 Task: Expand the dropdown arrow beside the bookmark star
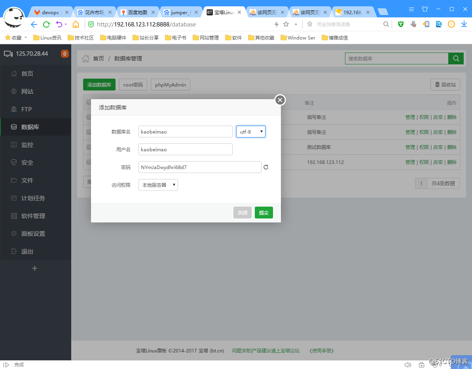pyautogui.click(x=296, y=24)
